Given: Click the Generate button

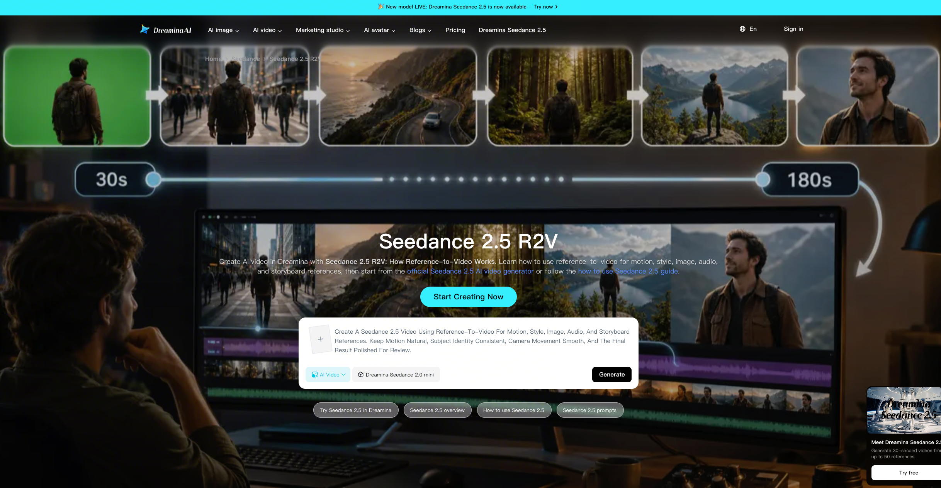Looking at the screenshot, I should [x=611, y=375].
